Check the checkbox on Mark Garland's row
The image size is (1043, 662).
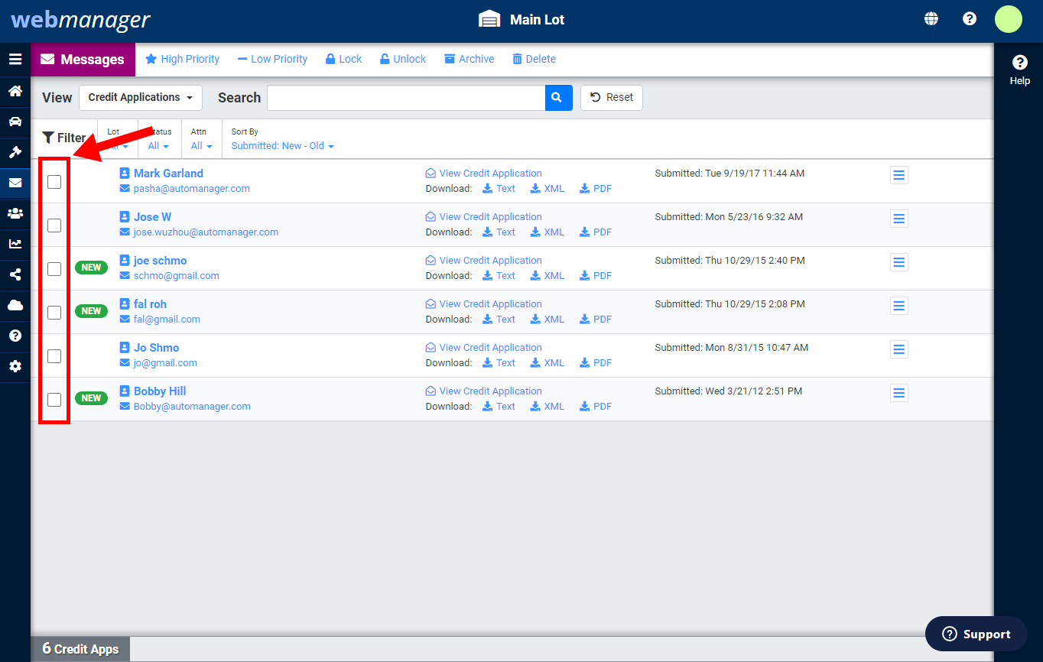pyautogui.click(x=54, y=182)
